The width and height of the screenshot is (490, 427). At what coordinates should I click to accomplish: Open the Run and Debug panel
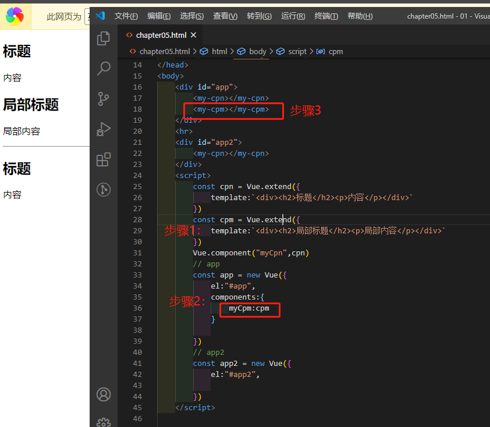coord(103,129)
